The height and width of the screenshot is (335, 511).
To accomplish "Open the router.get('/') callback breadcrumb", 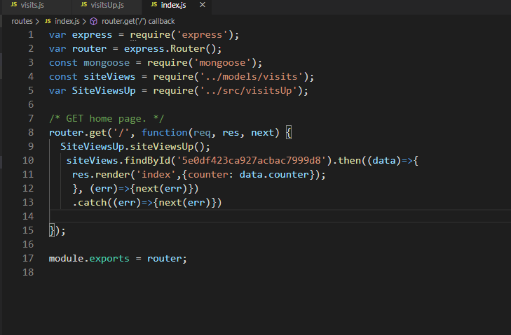I will [x=138, y=22].
